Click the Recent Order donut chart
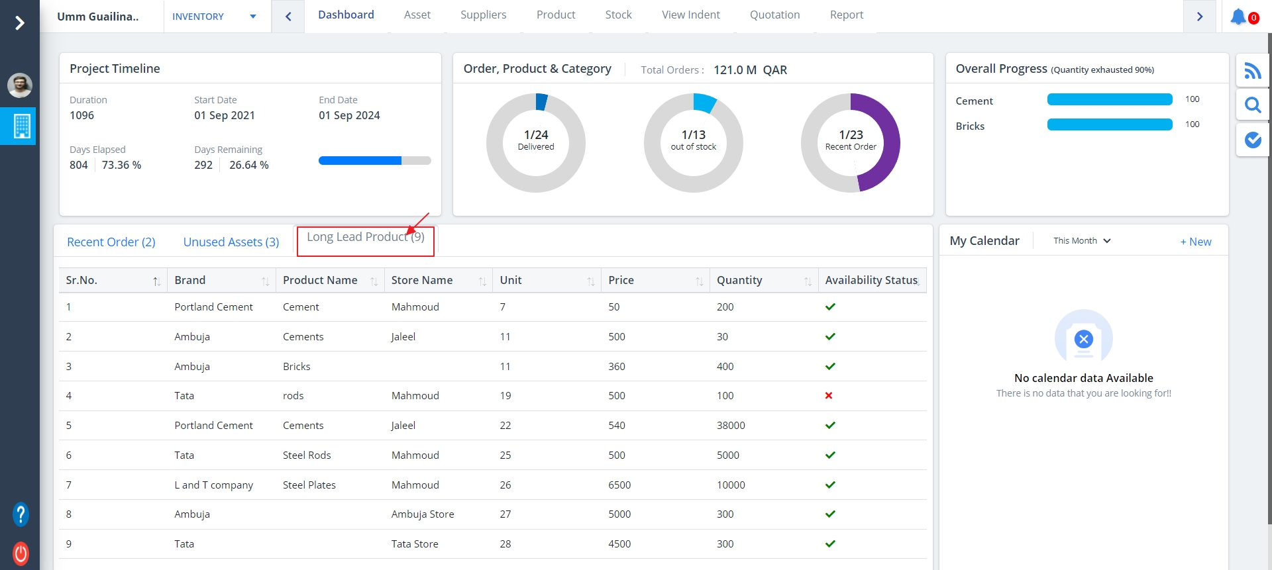 click(850, 143)
